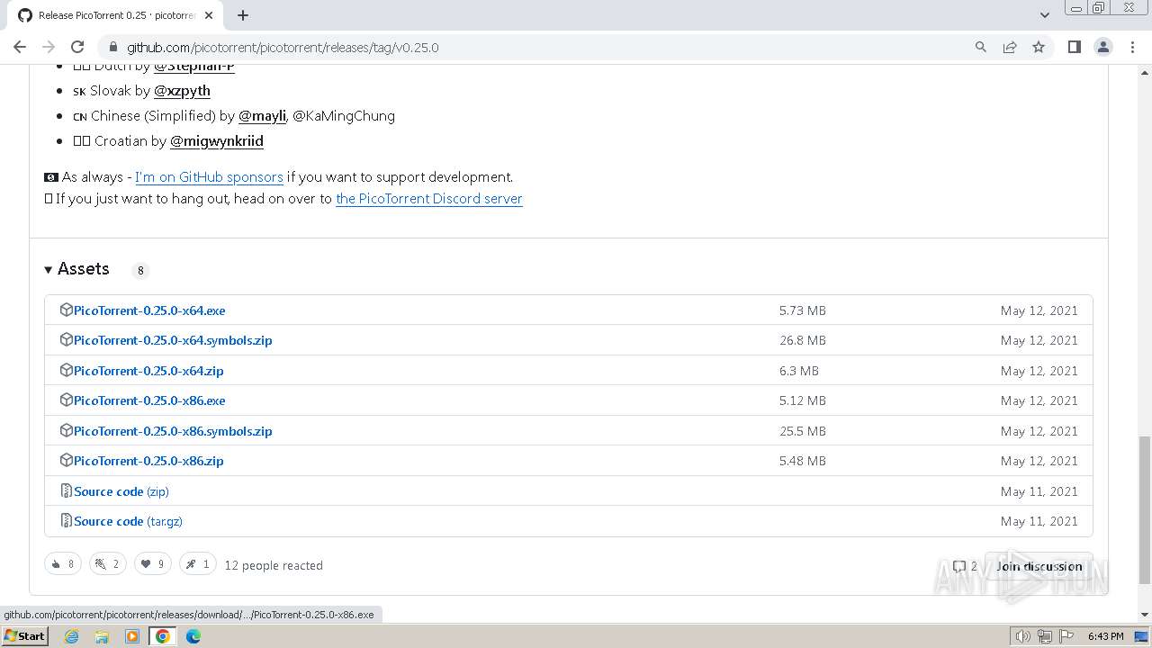Click the zoom magnifier icon in address bar
The image size is (1152, 648).
[981, 47]
